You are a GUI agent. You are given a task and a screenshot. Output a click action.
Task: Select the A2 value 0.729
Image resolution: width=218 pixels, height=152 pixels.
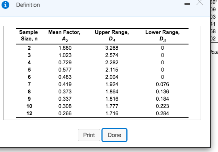click(x=65, y=62)
